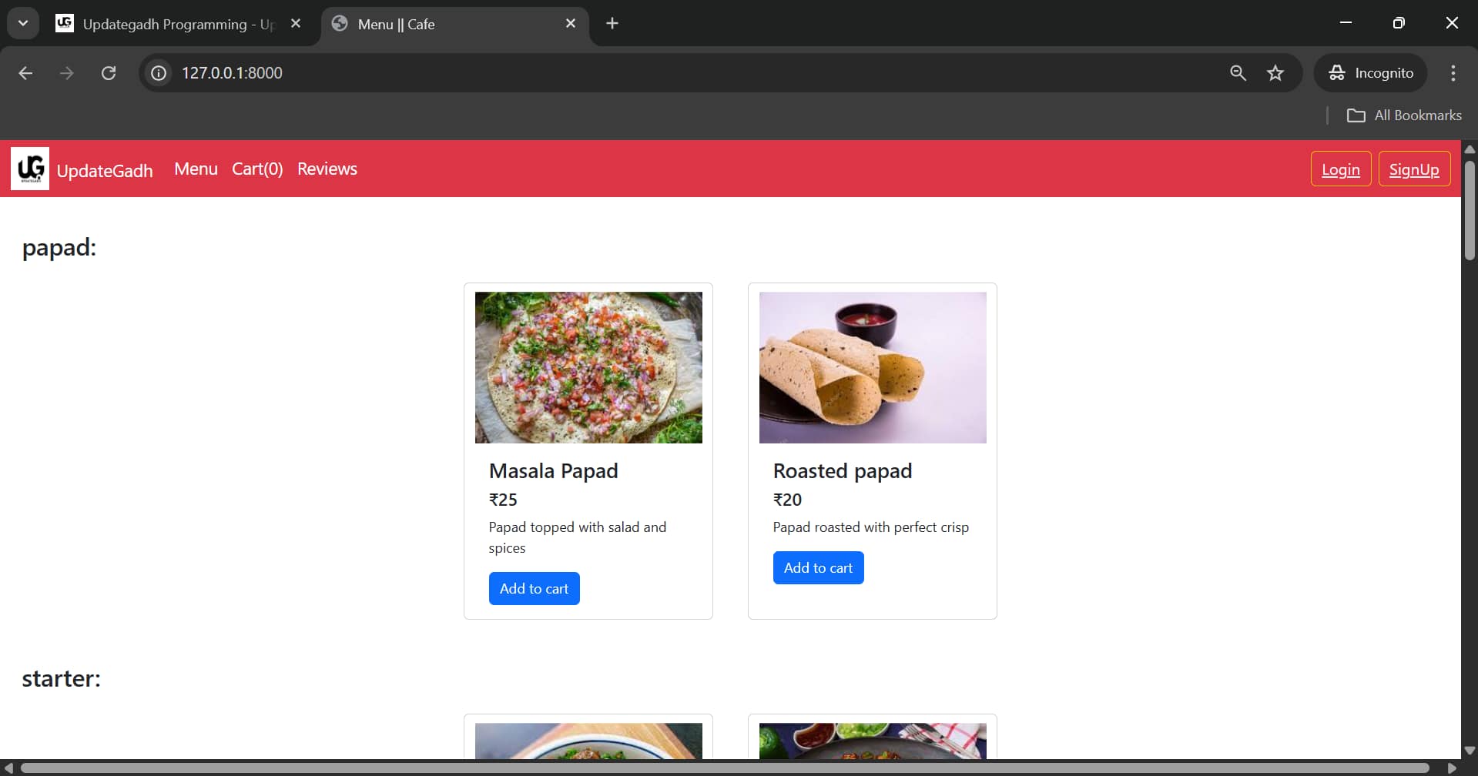The height and width of the screenshot is (776, 1478).
Task: Click the SignUp link
Action: (x=1415, y=169)
